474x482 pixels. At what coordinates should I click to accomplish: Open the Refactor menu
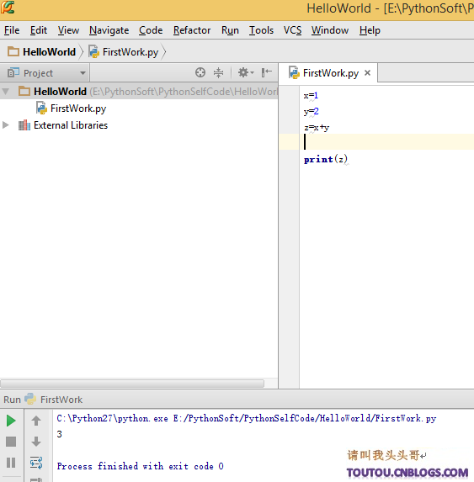192,30
